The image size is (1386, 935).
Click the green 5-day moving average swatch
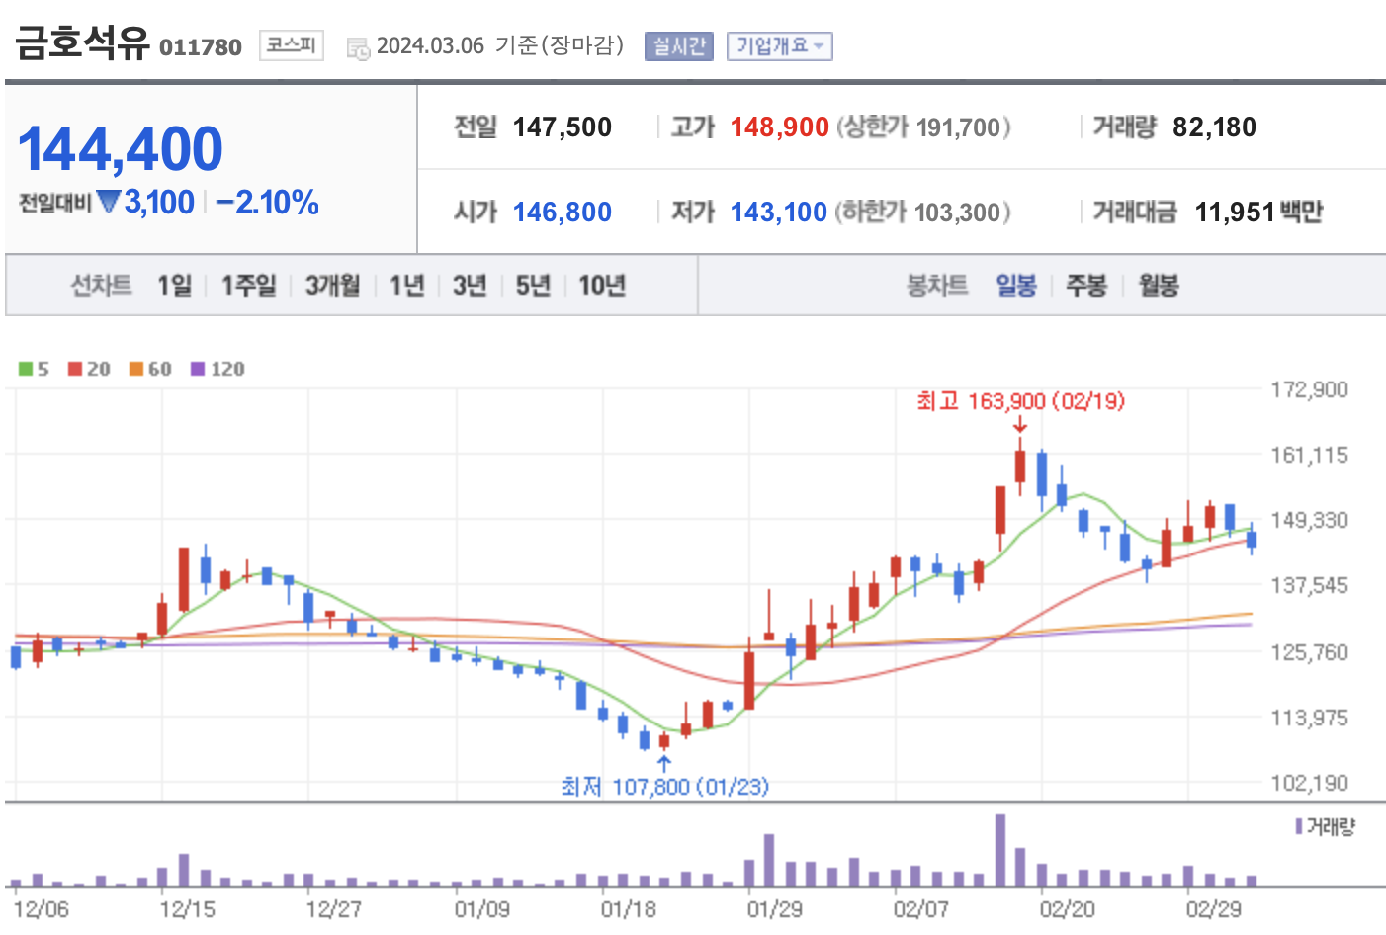26,369
